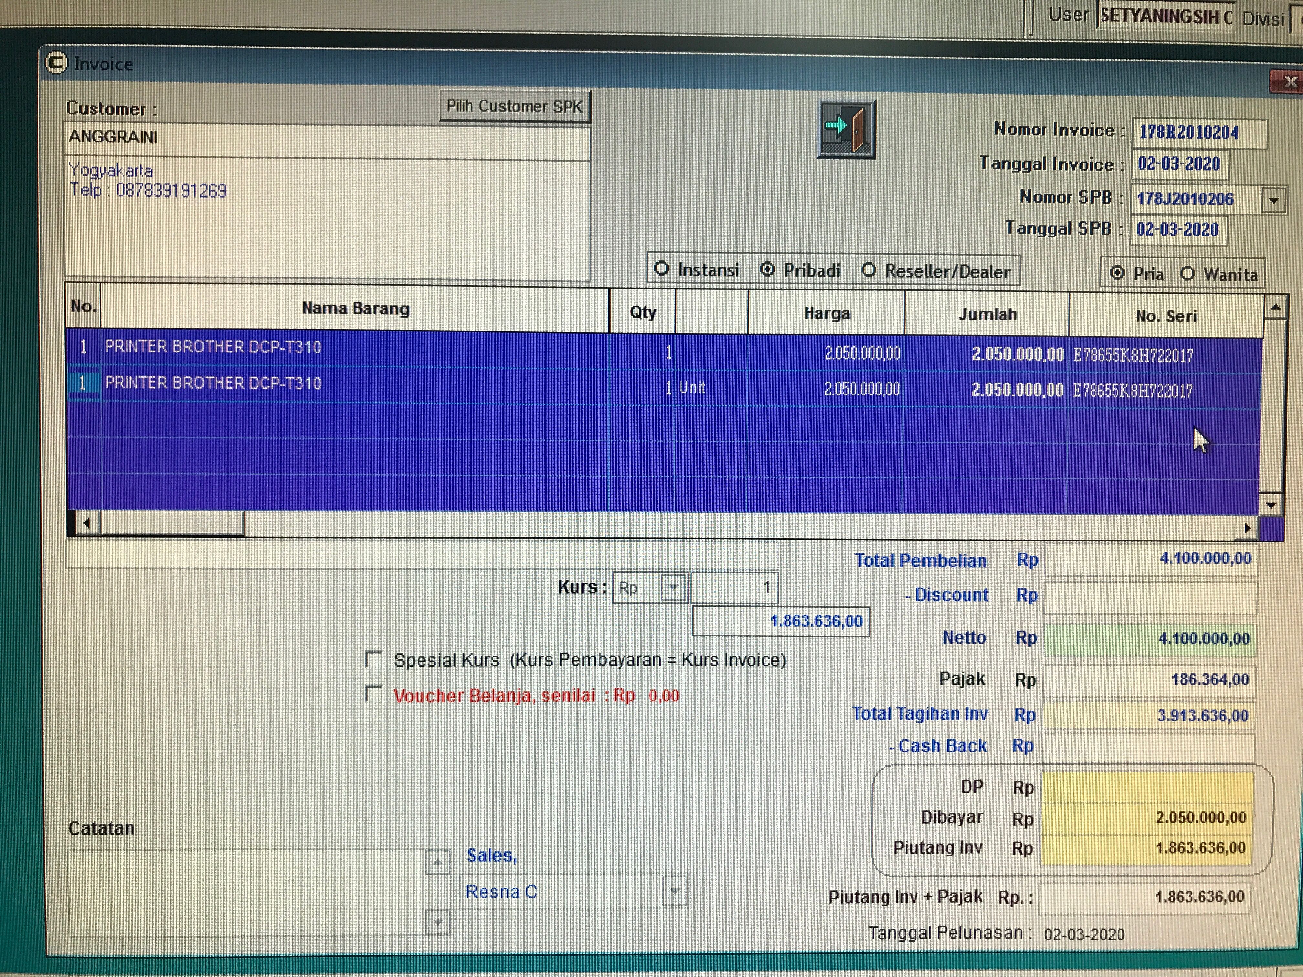Click grid scroll up arrow
Viewport: 1303px width, 977px height.
pos(1275,307)
